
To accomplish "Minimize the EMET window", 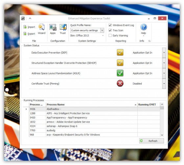I will point(149,18).
